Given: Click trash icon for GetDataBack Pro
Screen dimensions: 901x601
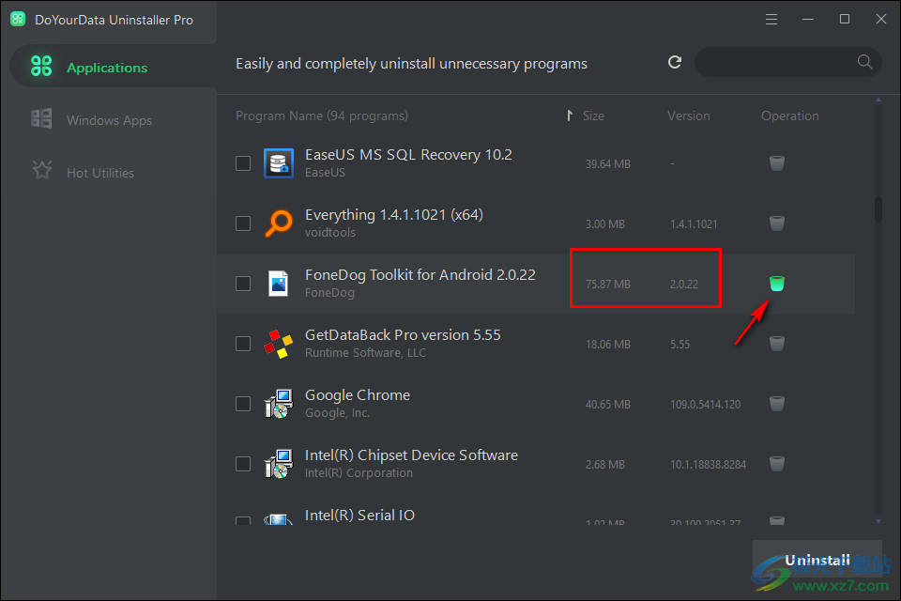Looking at the screenshot, I should tap(777, 344).
